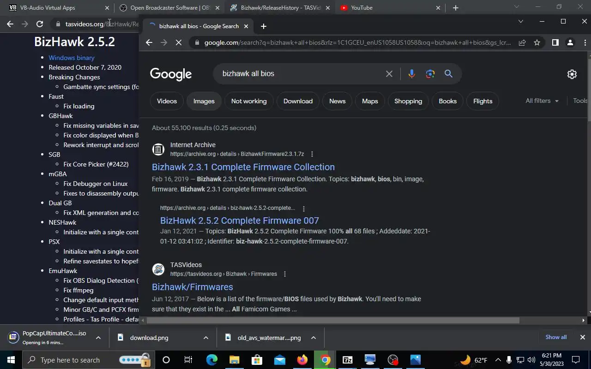Screen dimensions: 591x369
Task: Switch to Bizhawk/ReleaseHistory tab
Action: 280,8
